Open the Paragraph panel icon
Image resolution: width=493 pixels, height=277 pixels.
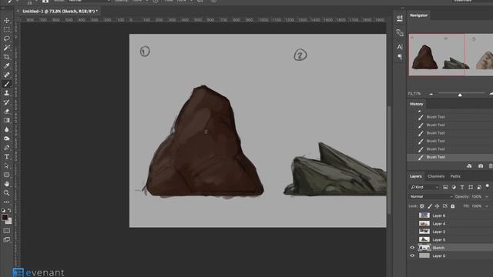click(x=400, y=57)
